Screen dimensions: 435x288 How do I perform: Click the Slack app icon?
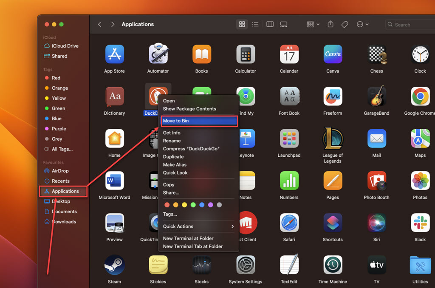(x=420, y=223)
